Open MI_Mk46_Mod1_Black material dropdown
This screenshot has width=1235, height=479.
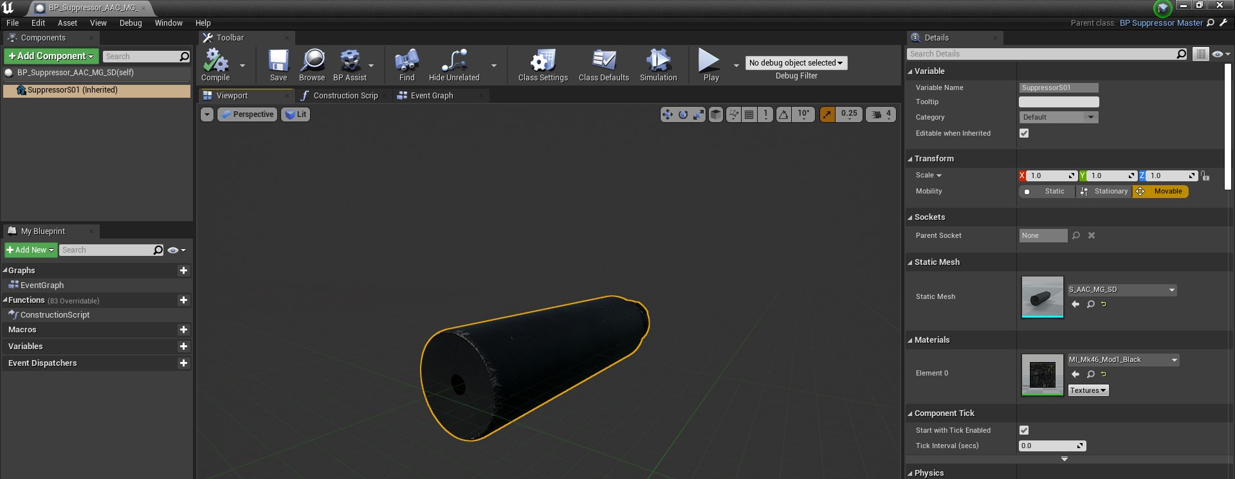tap(1123, 360)
